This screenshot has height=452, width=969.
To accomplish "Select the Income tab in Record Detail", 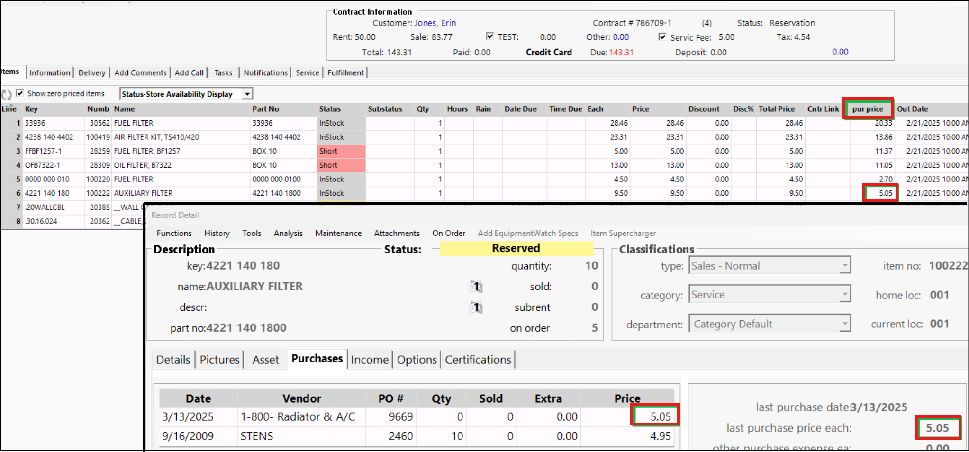I will (x=370, y=360).
